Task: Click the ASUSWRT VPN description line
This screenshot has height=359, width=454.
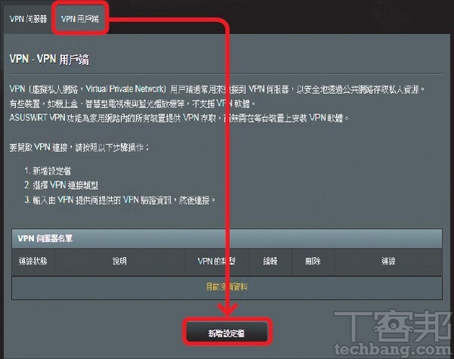Action: click(179, 118)
